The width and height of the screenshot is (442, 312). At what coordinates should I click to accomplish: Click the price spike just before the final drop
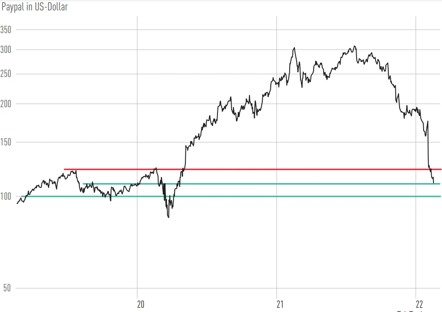tap(428, 121)
